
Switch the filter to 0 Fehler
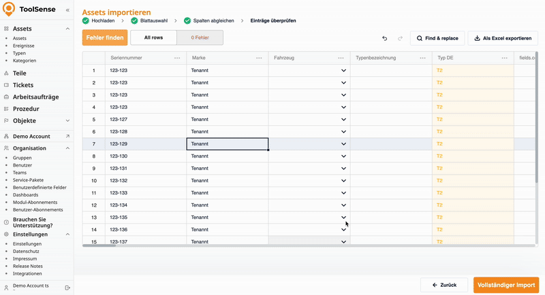point(200,38)
